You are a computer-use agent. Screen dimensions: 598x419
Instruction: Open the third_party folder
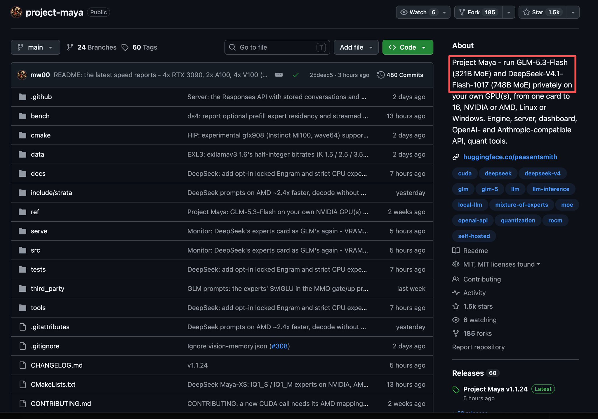tap(48, 288)
